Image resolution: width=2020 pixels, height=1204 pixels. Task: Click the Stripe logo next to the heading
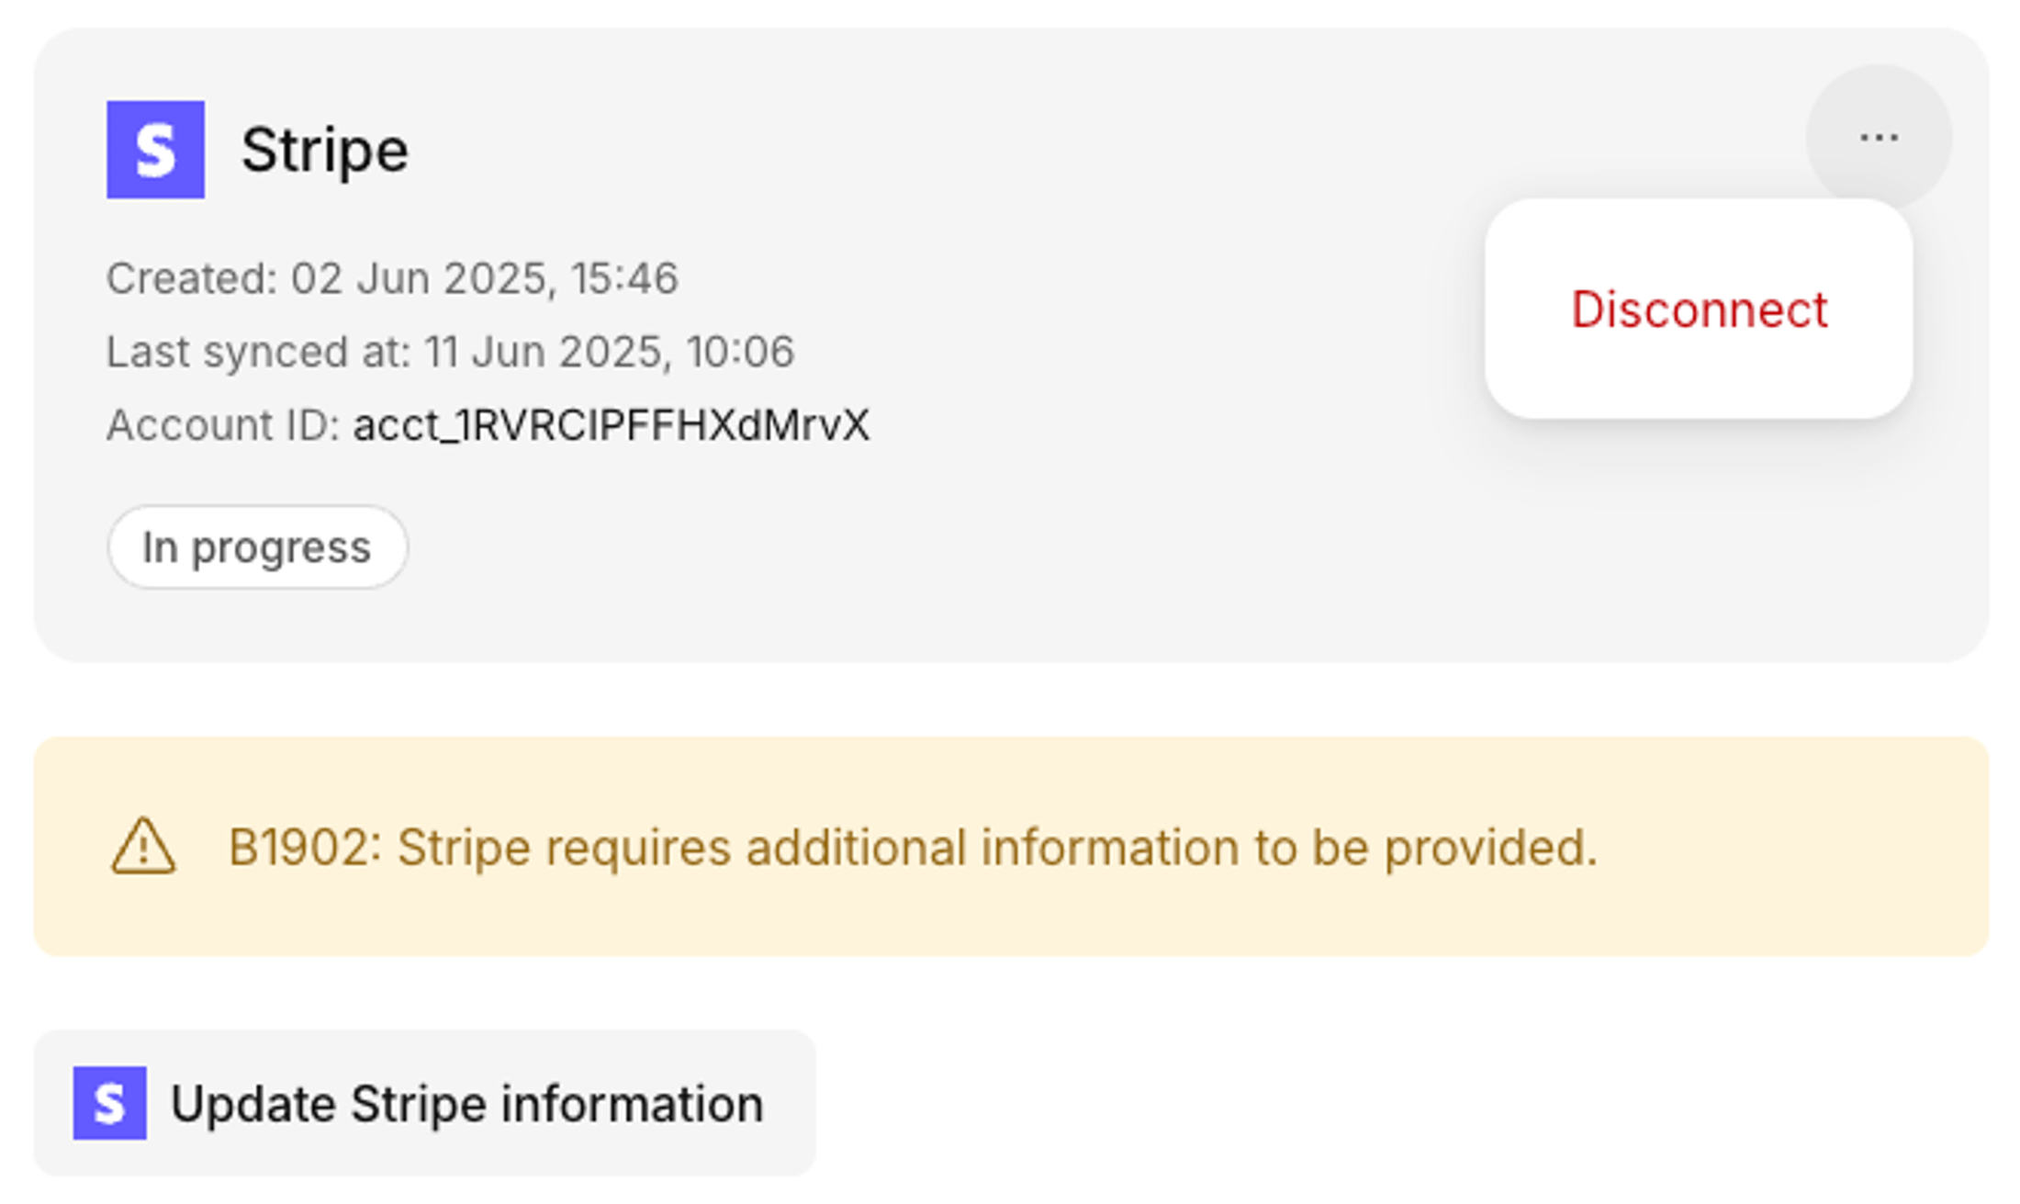coord(156,149)
